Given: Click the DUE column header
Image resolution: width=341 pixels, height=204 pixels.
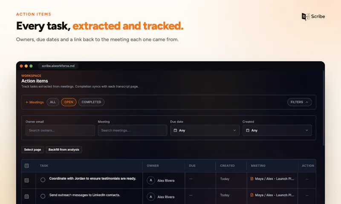Looking at the screenshot, I should [192, 166].
